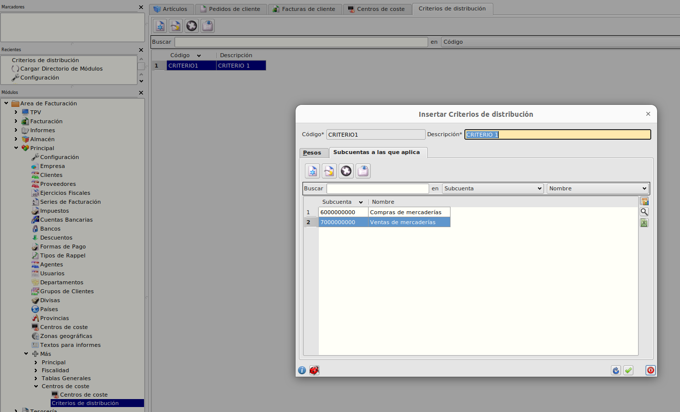Viewport: 680px width, 412px height.
Task: Open Clientes in module tree
Action: click(51, 175)
